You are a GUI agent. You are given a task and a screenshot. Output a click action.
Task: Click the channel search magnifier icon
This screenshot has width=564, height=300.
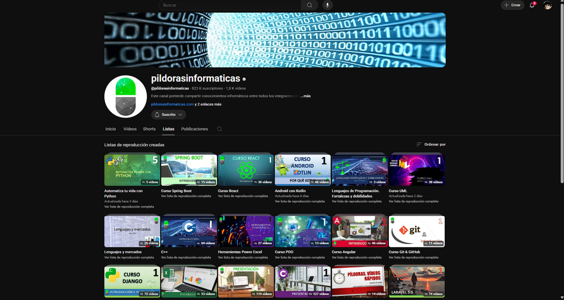point(219,129)
